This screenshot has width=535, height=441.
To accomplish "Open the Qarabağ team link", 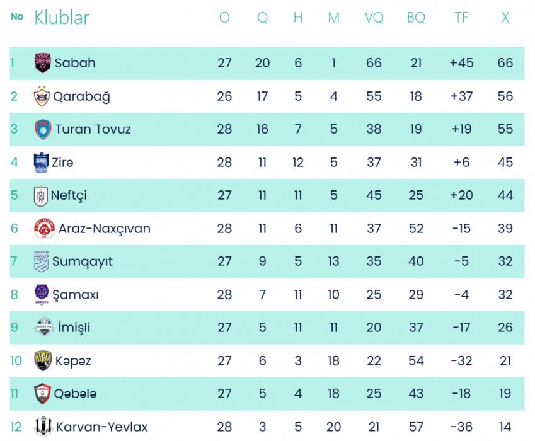I will (x=81, y=96).
